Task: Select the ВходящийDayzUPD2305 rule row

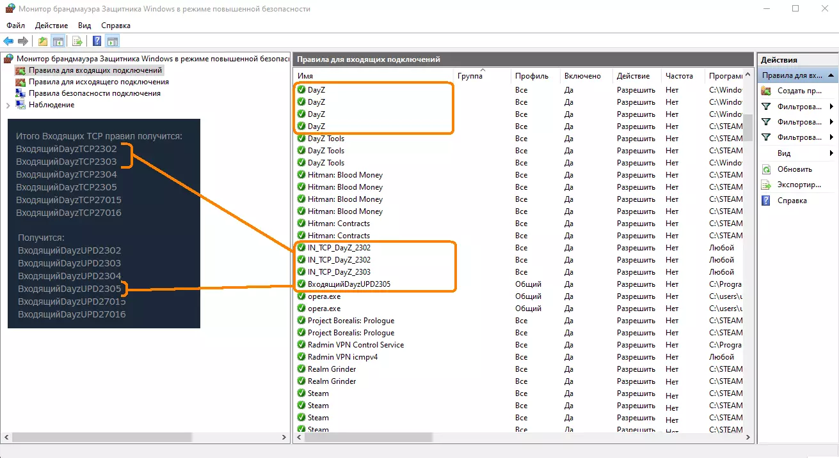Action: pos(519,284)
